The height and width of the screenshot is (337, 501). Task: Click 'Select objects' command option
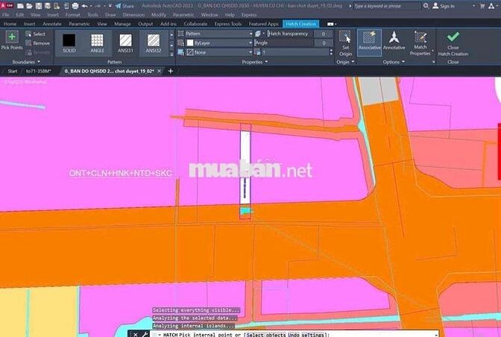point(266,335)
